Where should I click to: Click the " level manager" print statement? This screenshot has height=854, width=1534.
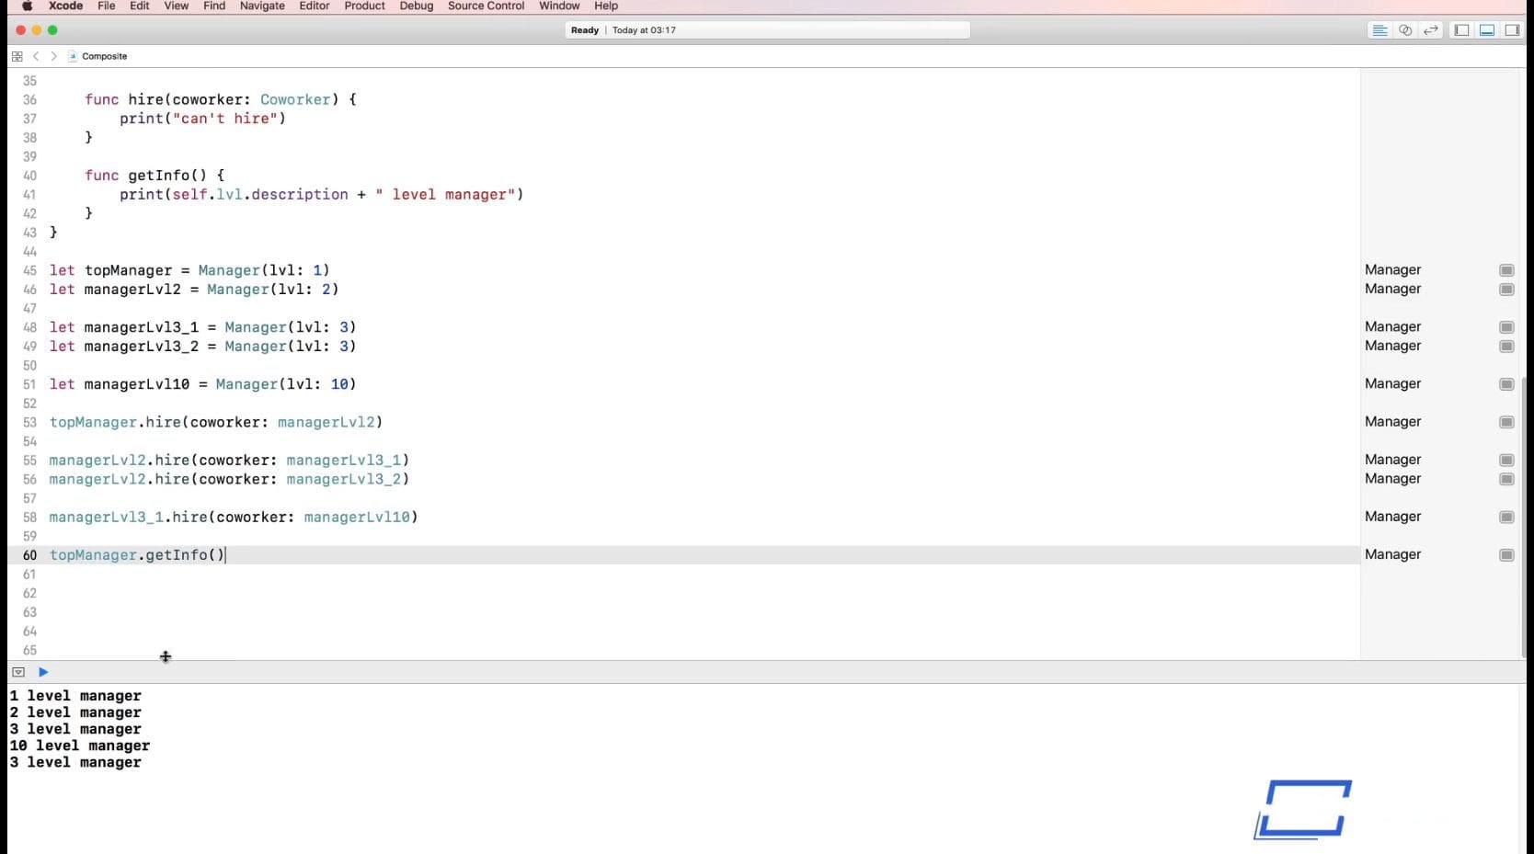click(x=321, y=195)
